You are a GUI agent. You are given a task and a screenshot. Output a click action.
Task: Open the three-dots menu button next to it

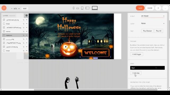tap(165, 8)
